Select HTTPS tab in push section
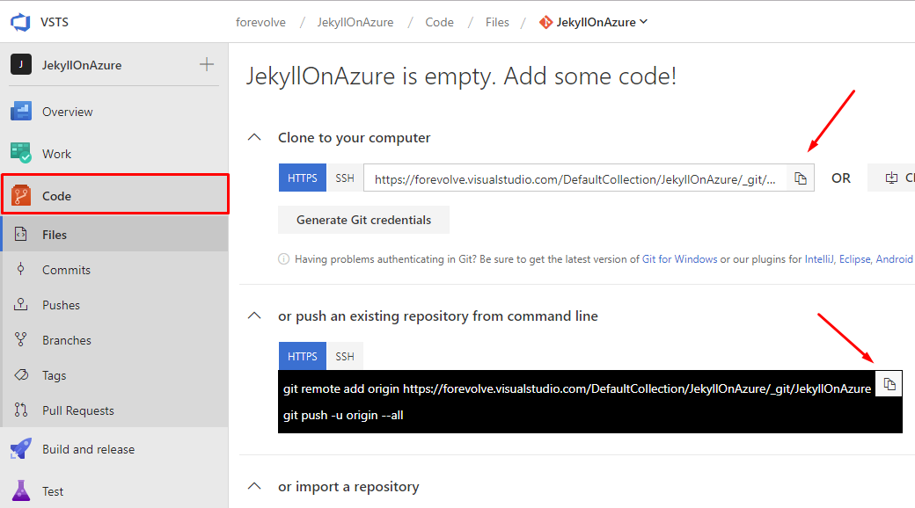This screenshot has height=508, width=915. [x=303, y=356]
